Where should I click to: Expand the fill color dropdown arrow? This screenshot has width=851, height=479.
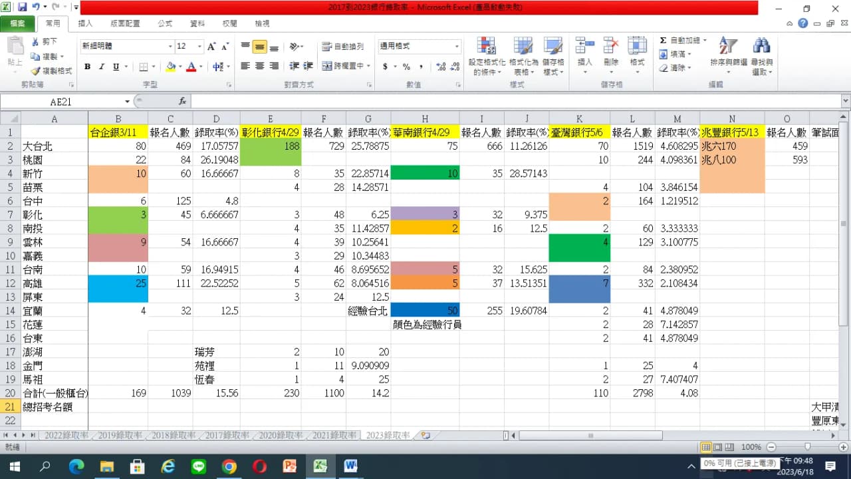(x=180, y=67)
